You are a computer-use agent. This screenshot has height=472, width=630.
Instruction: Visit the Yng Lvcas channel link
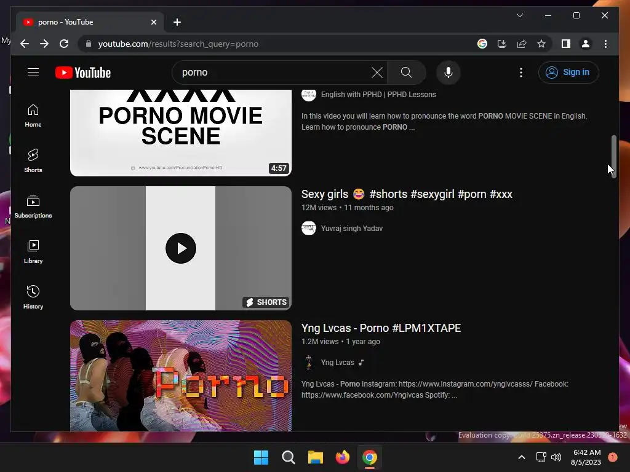(x=337, y=363)
